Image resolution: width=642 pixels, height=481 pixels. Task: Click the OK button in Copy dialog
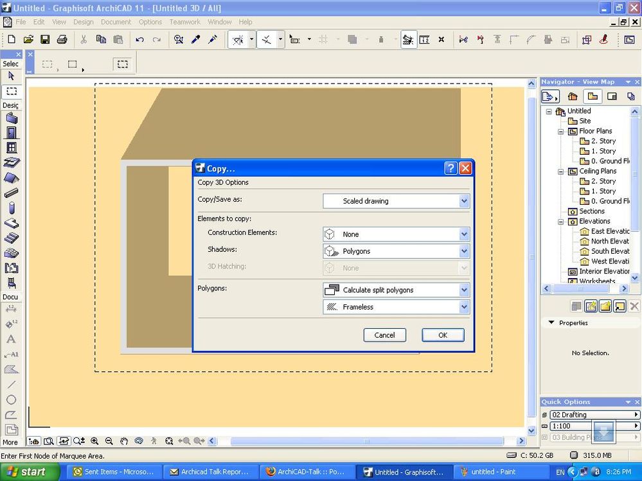point(443,335)
